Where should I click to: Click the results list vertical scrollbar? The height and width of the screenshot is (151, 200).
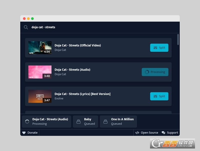tap(178, 40)
